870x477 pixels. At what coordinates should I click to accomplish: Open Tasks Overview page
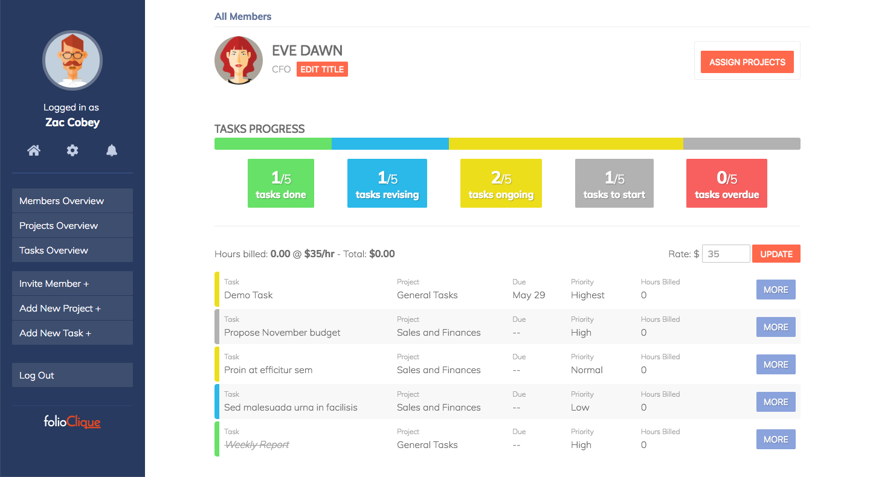point(72,250)
